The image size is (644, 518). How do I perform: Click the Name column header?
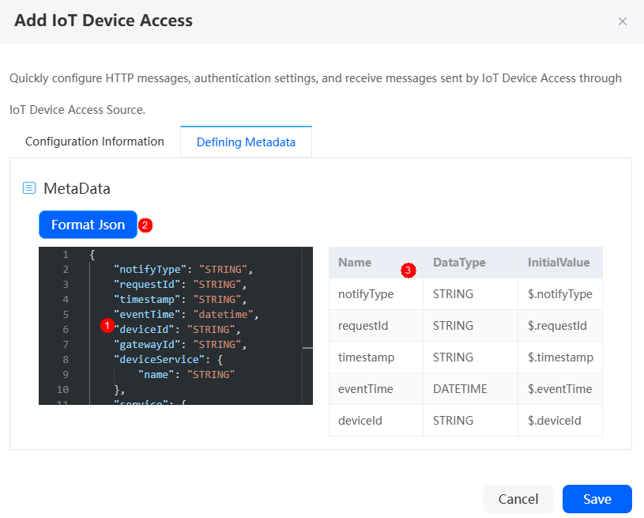tap(355, 263)
